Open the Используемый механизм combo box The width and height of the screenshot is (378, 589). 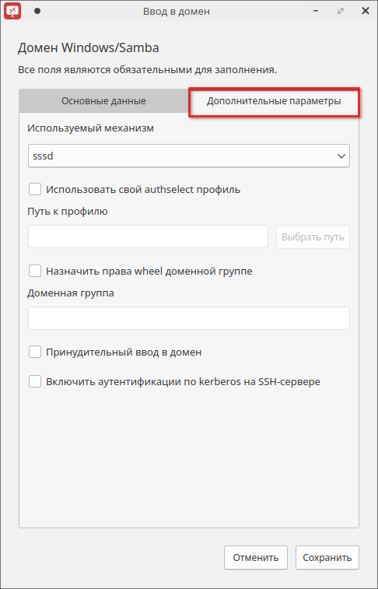[x=189, y=156]
